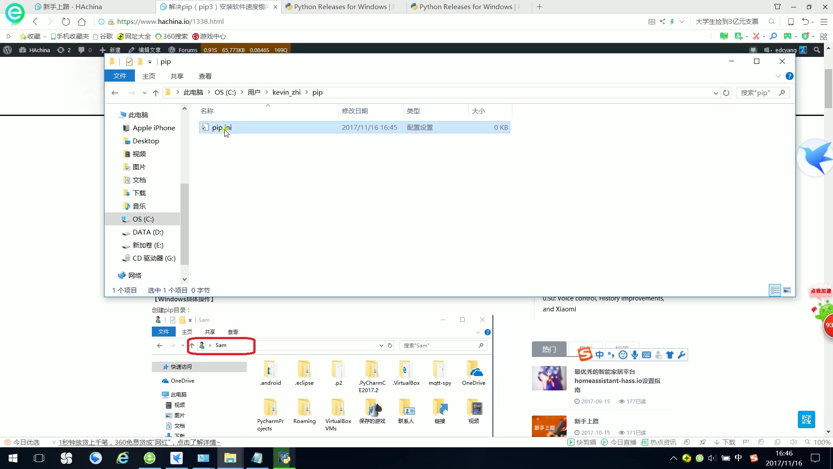Click the pip.ini configuration file
This screenshot has width=833, height=469.
tap(221, 127)
